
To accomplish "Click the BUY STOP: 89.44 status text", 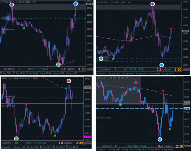I will 136,146.
